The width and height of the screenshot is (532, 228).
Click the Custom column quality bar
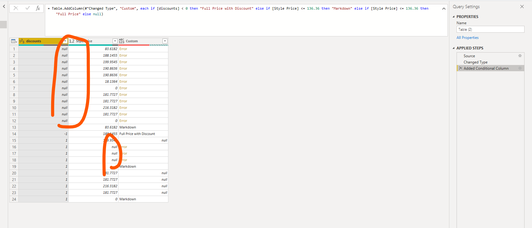tap(143, 45)
